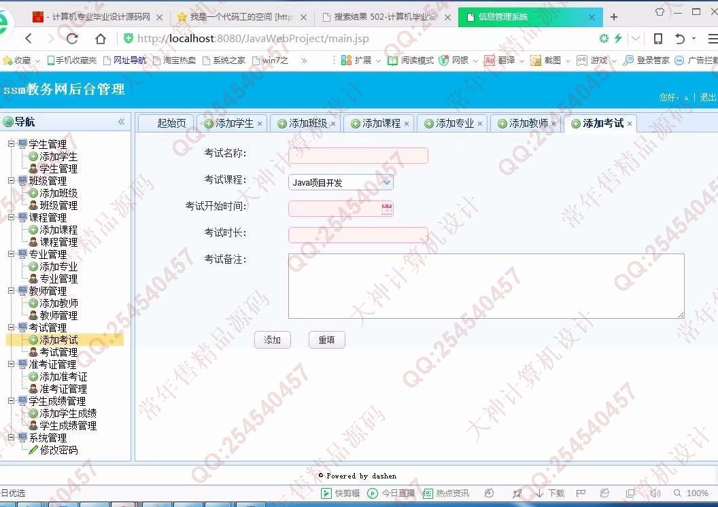Switch to 搜索结果 502 browser tab
718x507 pixels.
coord(385,17)
